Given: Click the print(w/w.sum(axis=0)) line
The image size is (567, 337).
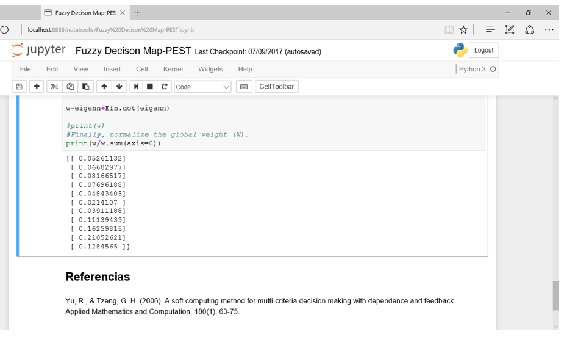Looking at the screenshot, I should click(x=113, y=143).
